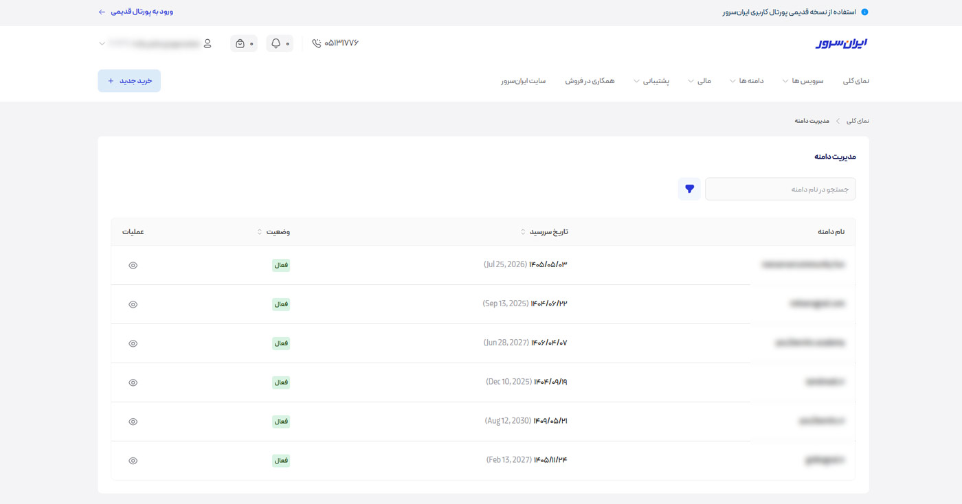962x504 pixels.
Task: Open the notifications bell icon
Action: (276, 43)
